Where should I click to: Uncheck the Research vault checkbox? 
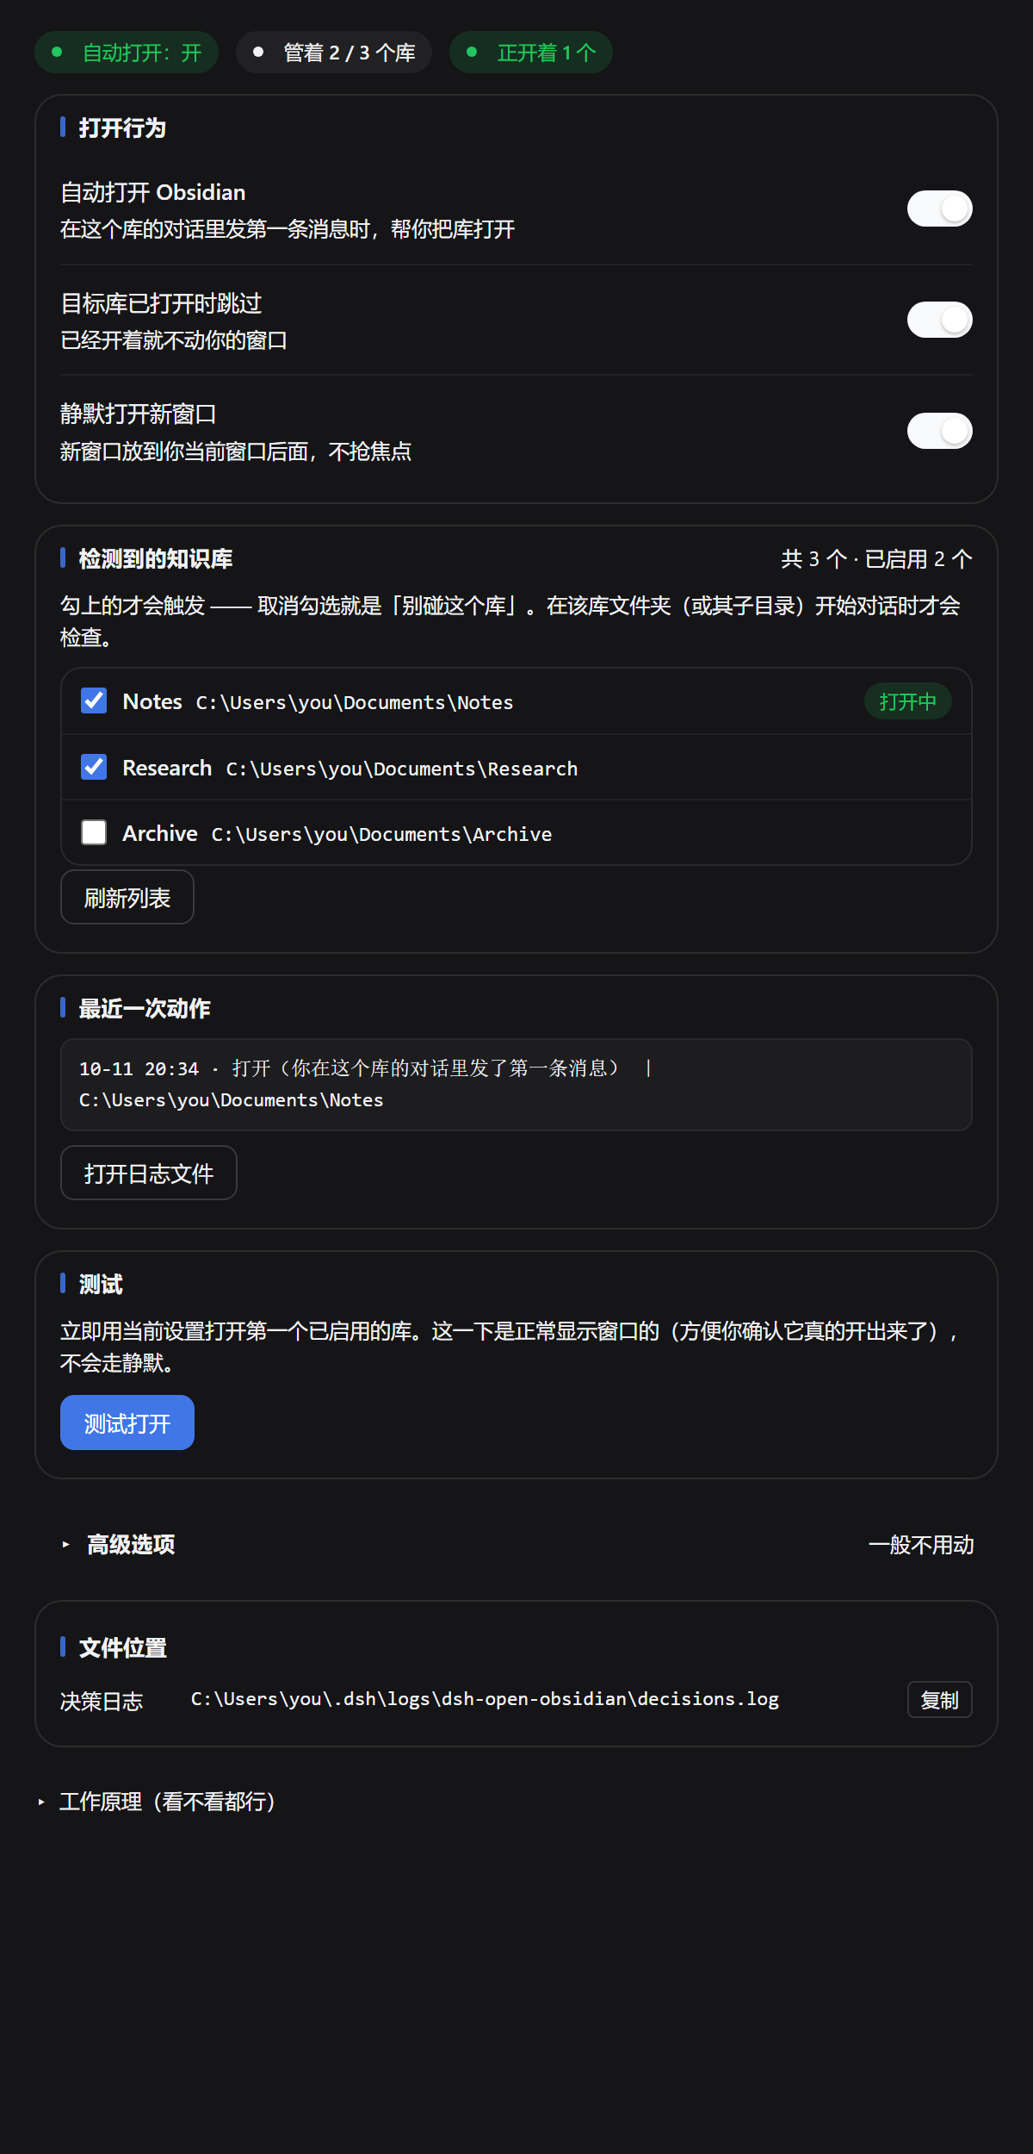pyautogui.click(x=94, y=767)
